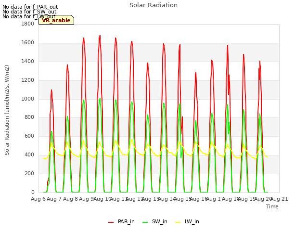Screen dimensions: 308x231
Task: Click the 'No data for f_PAR_out' message
Action: pos(30,7)
